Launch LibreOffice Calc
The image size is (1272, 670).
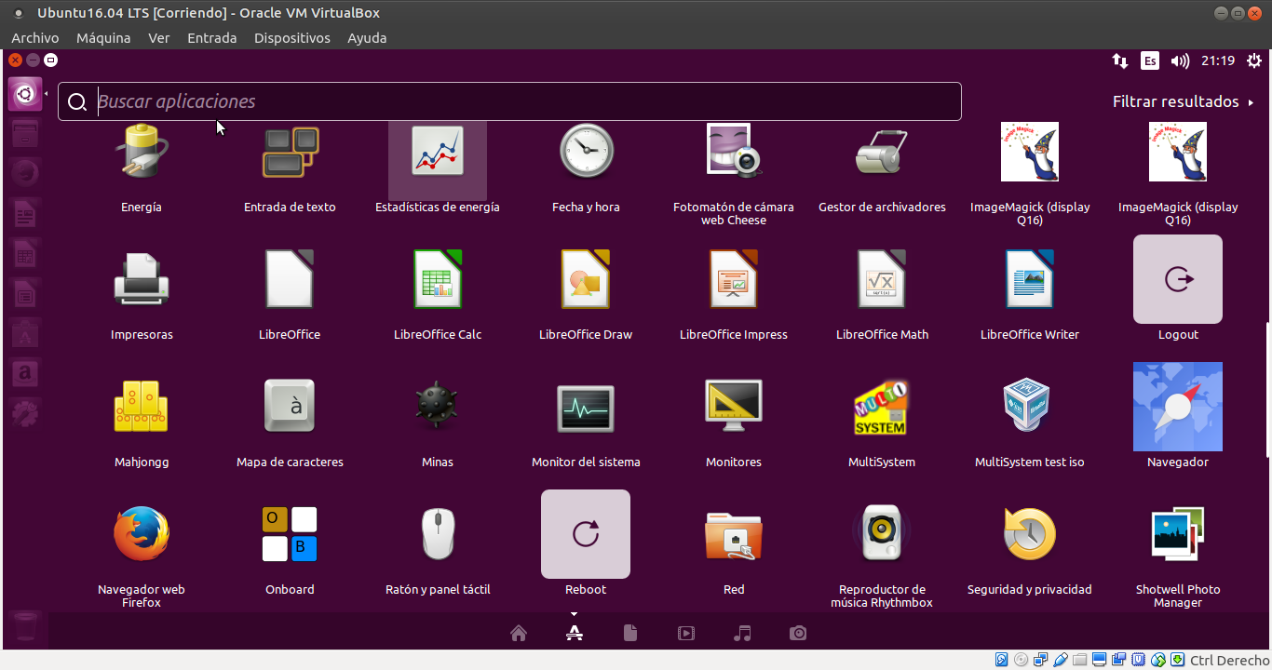coord(438,279)
